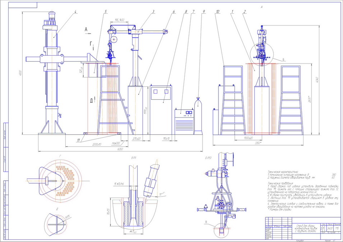Click position callout number 2
343x242 pixels.
click(245, 11)
